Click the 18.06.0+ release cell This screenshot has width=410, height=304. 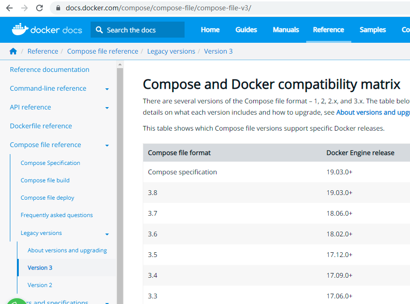[x=340, y=213]
